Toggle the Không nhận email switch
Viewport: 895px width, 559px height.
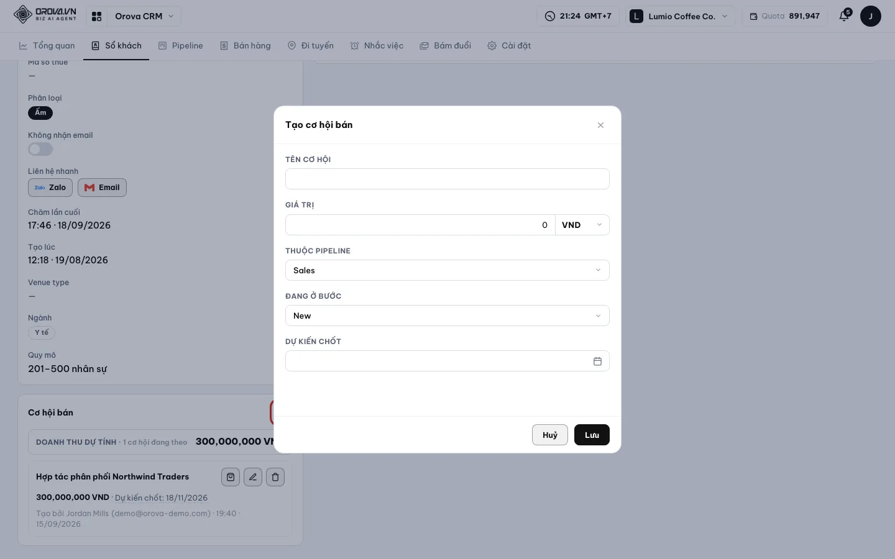pos(40,149)
